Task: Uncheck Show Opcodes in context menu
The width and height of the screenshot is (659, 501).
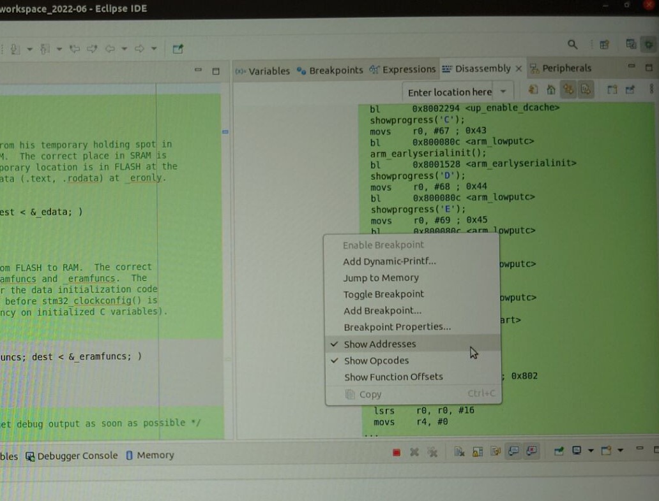Action: click(376, 361)
